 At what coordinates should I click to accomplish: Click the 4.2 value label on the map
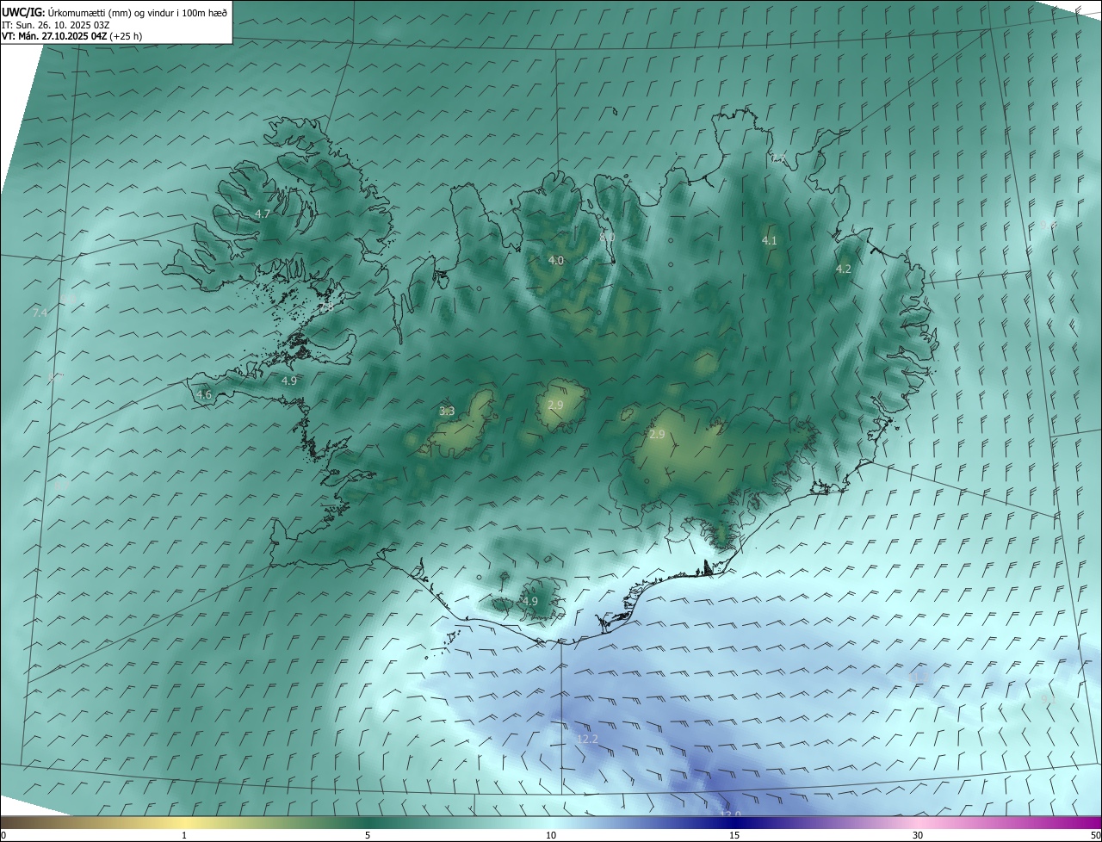[x=844, y=269]
